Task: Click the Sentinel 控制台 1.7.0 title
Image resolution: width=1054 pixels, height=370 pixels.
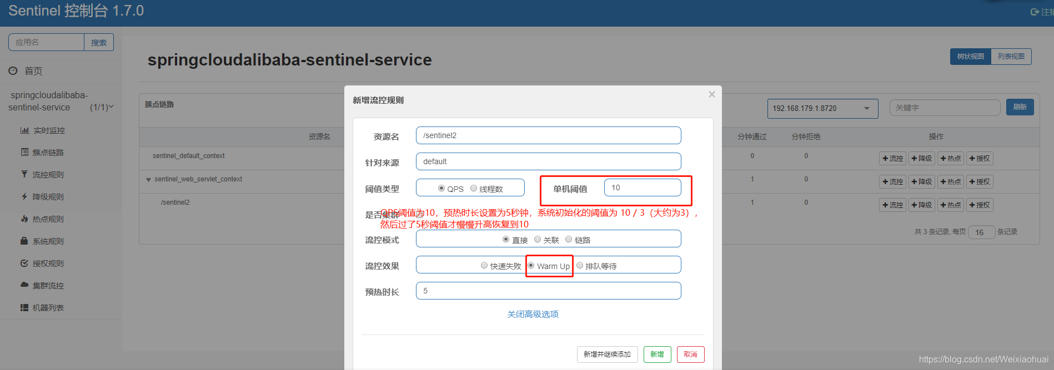Action: point(76,11)
